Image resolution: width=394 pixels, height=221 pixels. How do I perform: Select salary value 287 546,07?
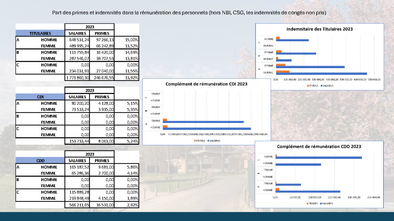pyautogui.click(x=79, y=59)
